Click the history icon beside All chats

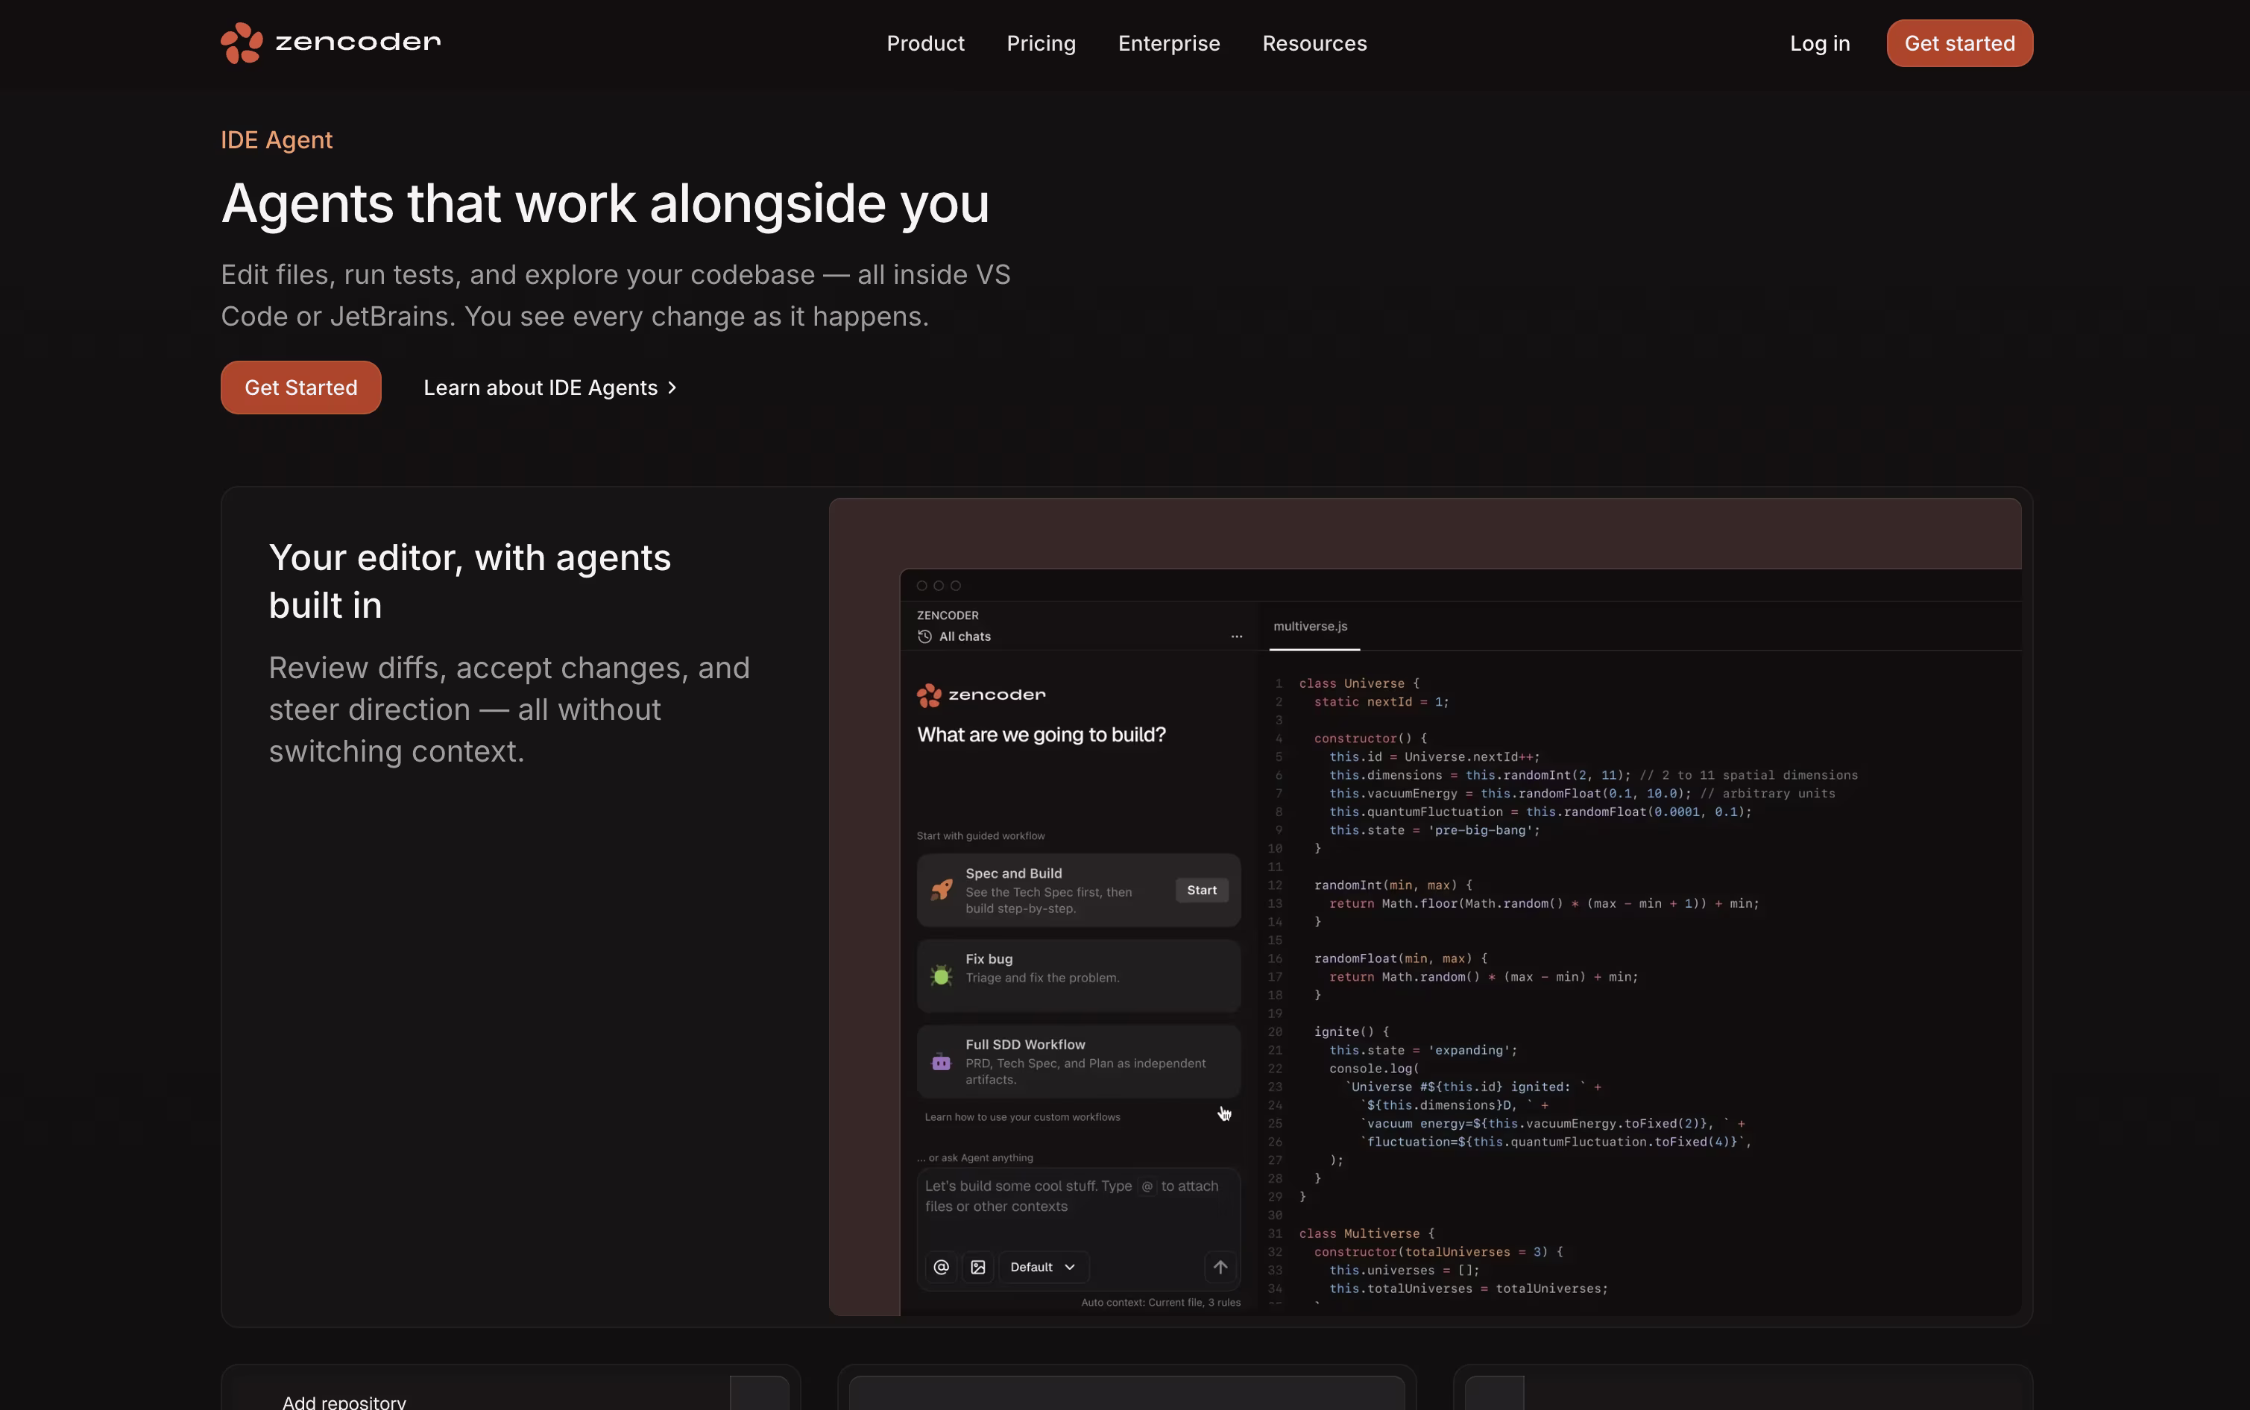pos(924,636)
